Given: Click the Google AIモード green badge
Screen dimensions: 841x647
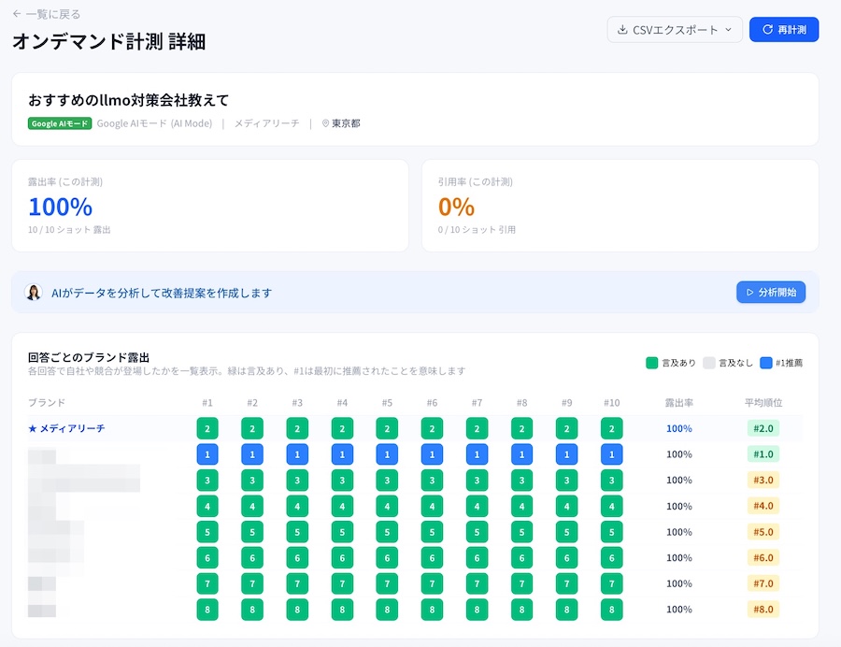Looking at the screenshot, I should [60, 123].
